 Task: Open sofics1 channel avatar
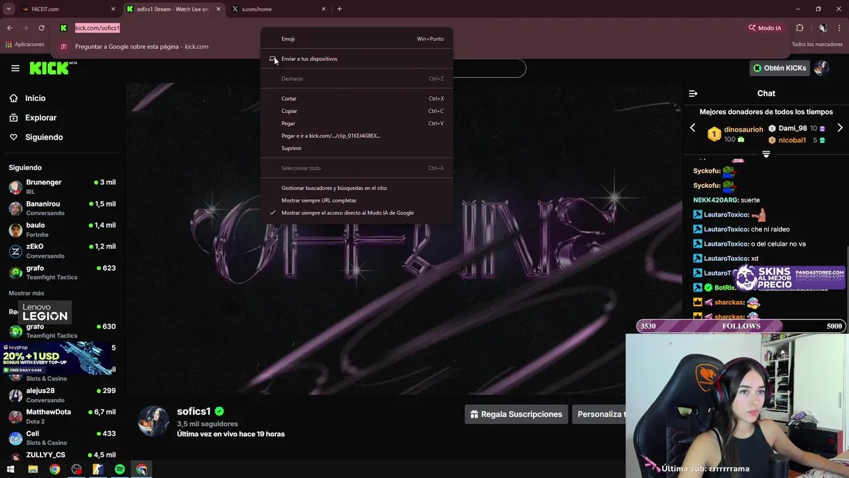point(153,421)
